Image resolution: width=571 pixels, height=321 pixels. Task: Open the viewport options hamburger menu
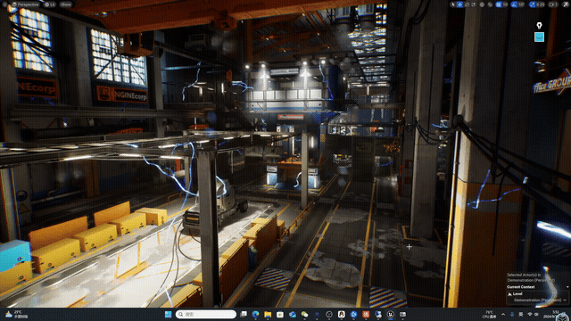(x=4, y=4)
